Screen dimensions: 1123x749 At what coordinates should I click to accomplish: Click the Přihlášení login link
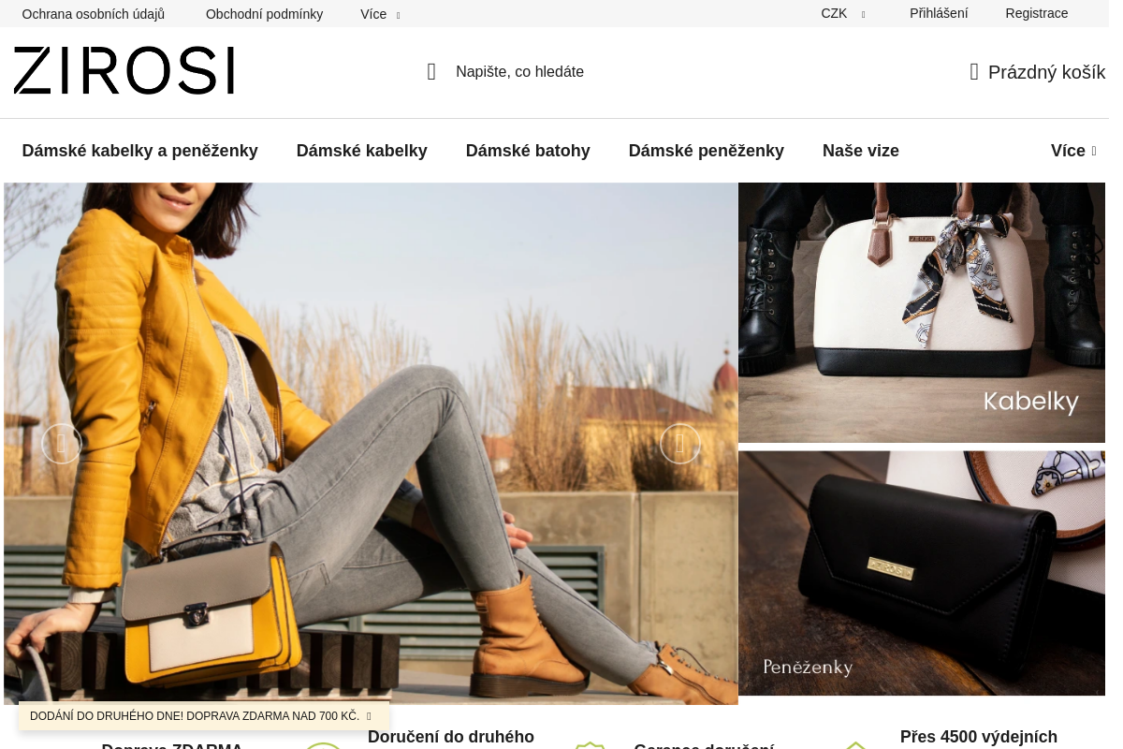click(x=939, y=13)
